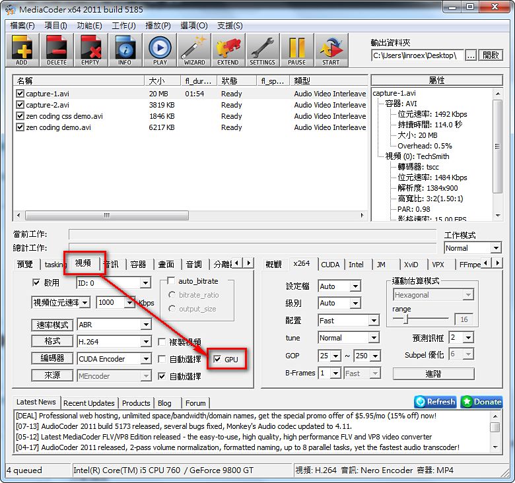Click the ADD file toolbar icon
The image size is (515, 483).
(22, 50)
